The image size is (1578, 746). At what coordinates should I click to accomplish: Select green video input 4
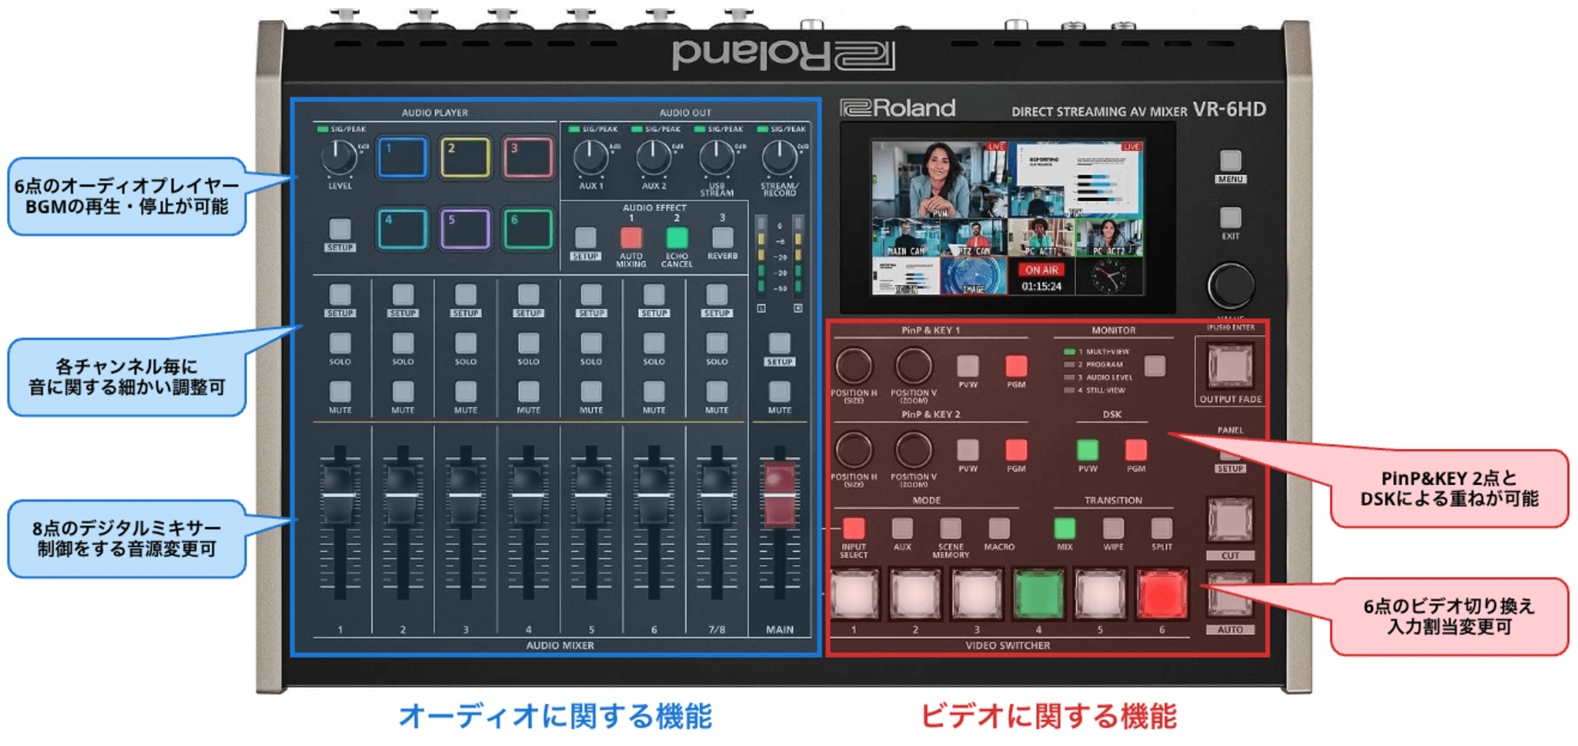coord(1038,594)
